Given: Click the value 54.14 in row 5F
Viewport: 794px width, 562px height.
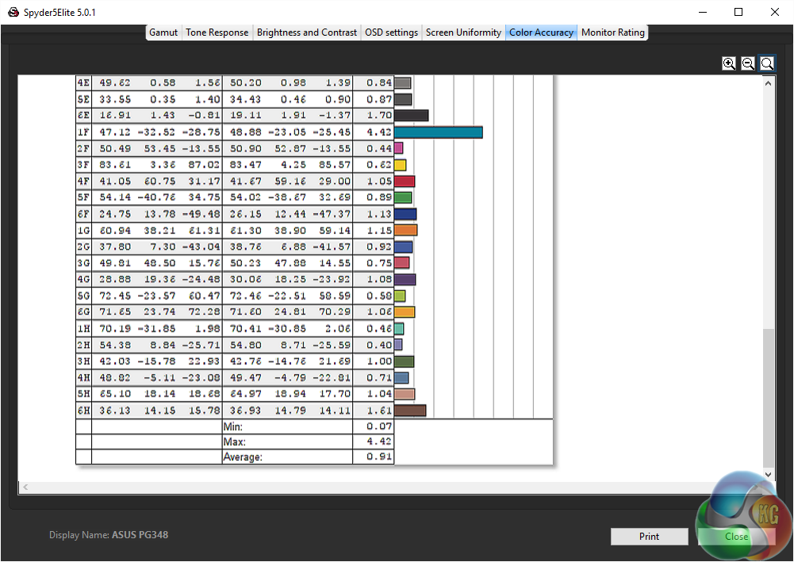Looking at the screenshot, I should (x=115, y=197).
